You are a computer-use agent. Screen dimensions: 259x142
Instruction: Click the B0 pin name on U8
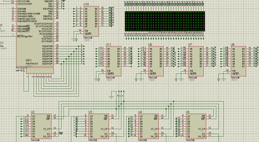(x=243, y=49)
